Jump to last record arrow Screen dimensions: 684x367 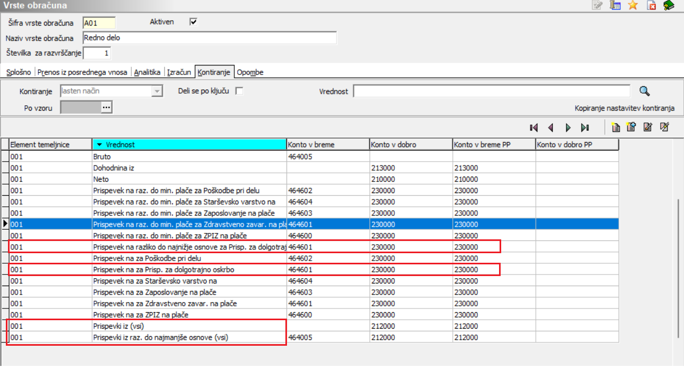click(x=585, y=128)
